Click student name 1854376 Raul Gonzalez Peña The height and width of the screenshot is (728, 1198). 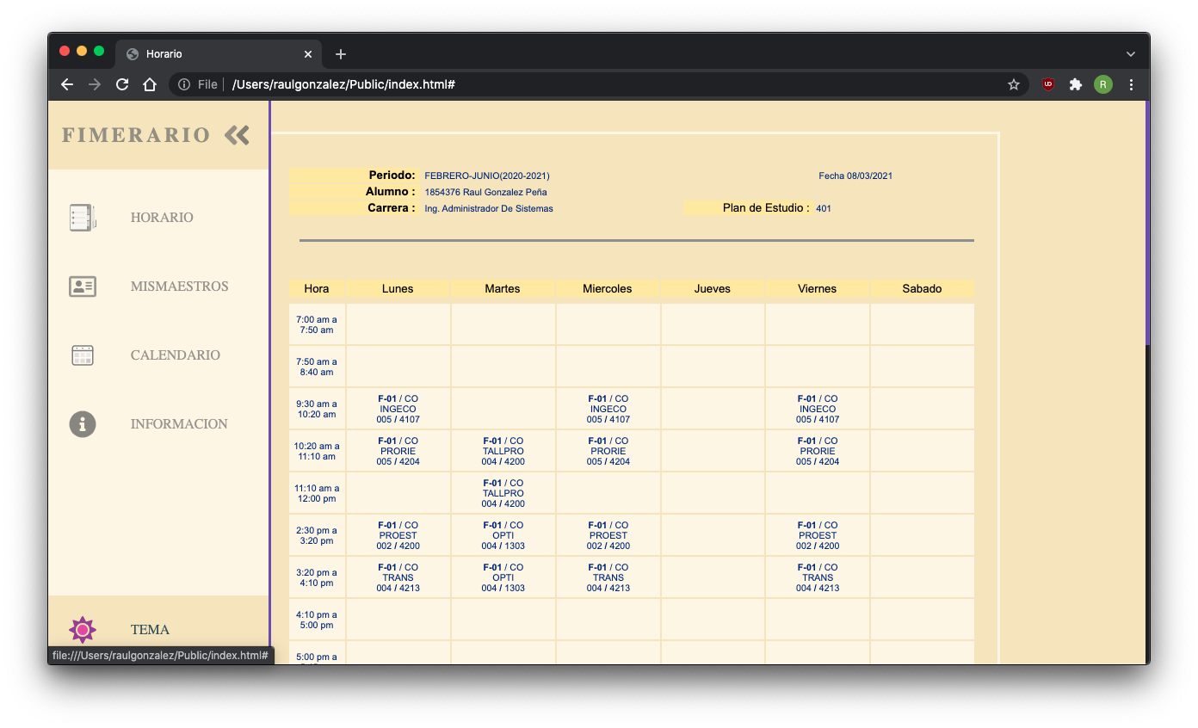click(485, 192)
